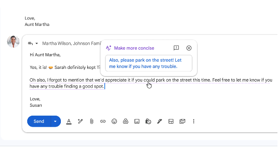Viewport: 280px width, 159px height.
Task: Expand the Send schedule dropdown arrow
Action: point(56,121)
